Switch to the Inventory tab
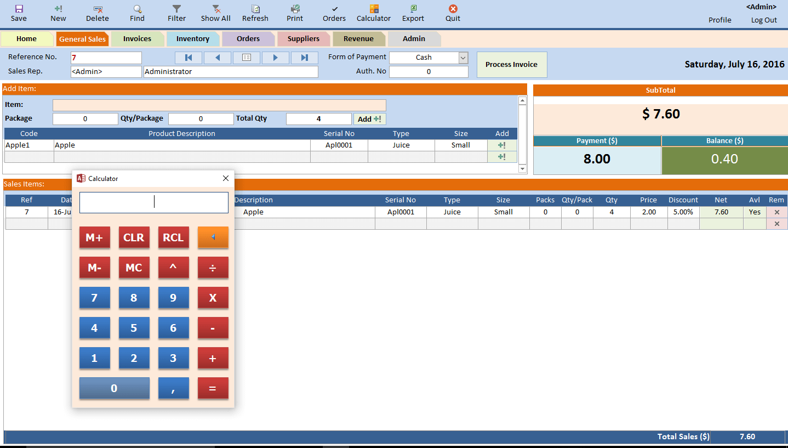Screen dimensions: 788x448 point(193,38)
